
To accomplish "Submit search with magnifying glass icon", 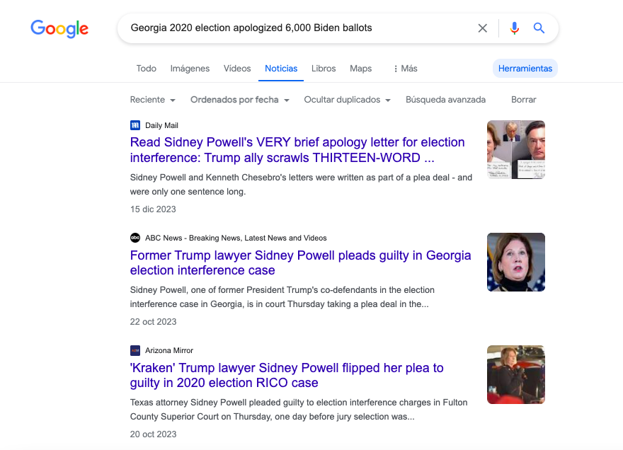I will point(539,28).
